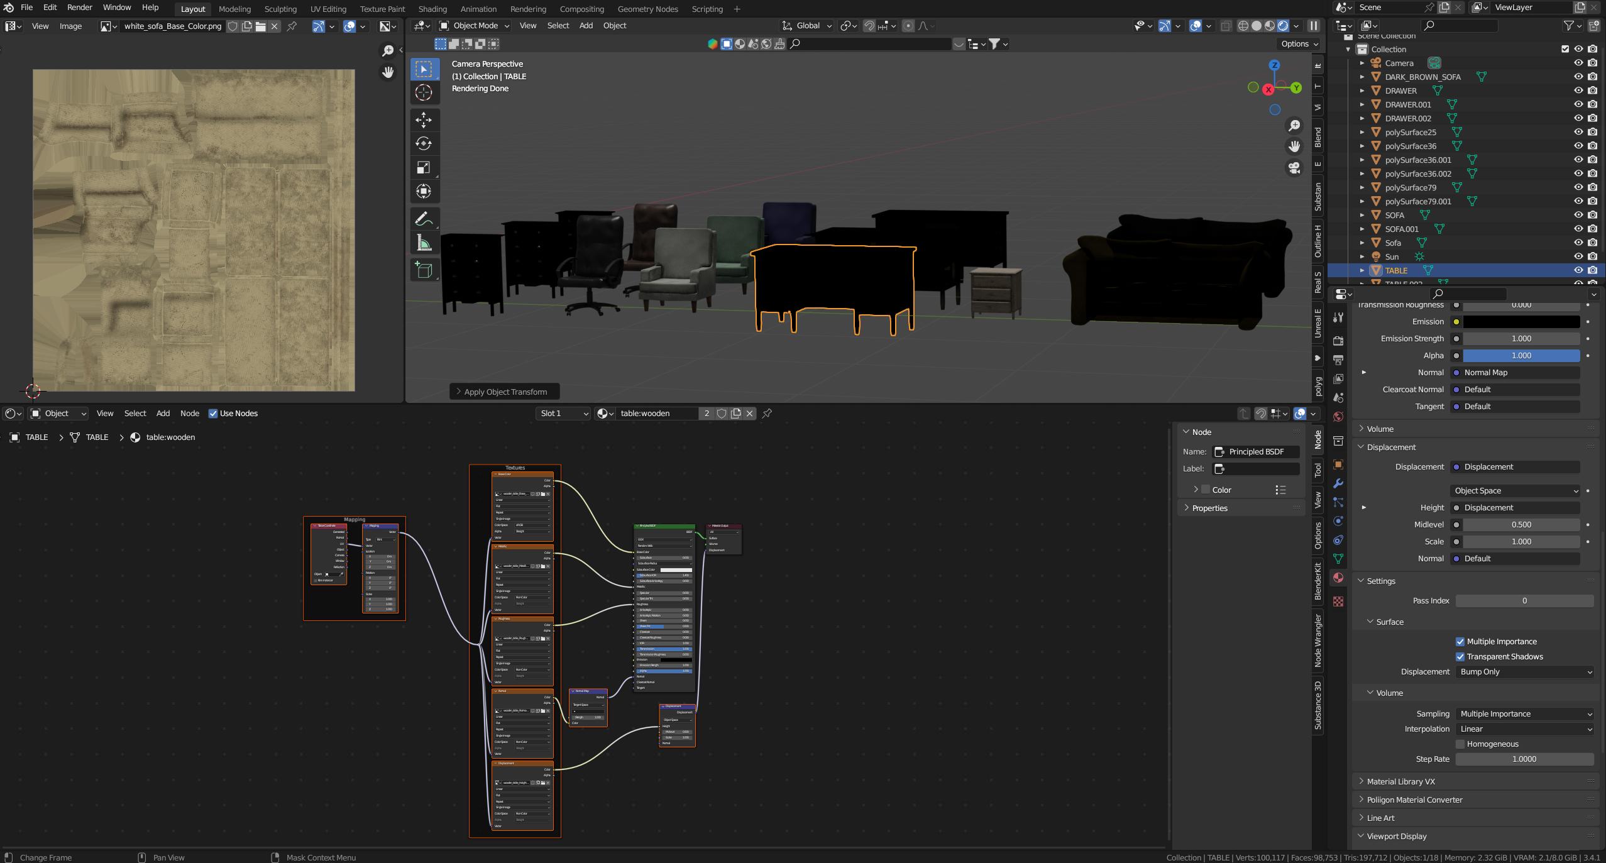The image size is (1606, 863).
Task: Switch to the UV Editing workspace tab
Action: pyautogui.click(x=328, y=9)
